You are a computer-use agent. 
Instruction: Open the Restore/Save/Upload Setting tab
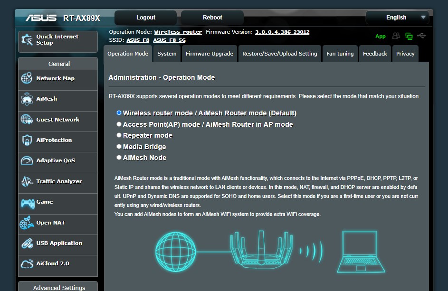tap(280, 54)
